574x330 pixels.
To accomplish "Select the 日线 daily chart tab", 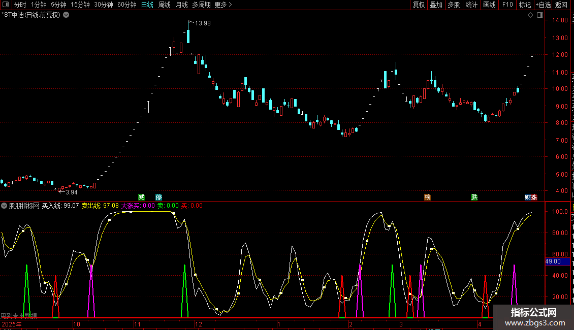I will click(147, 5).
